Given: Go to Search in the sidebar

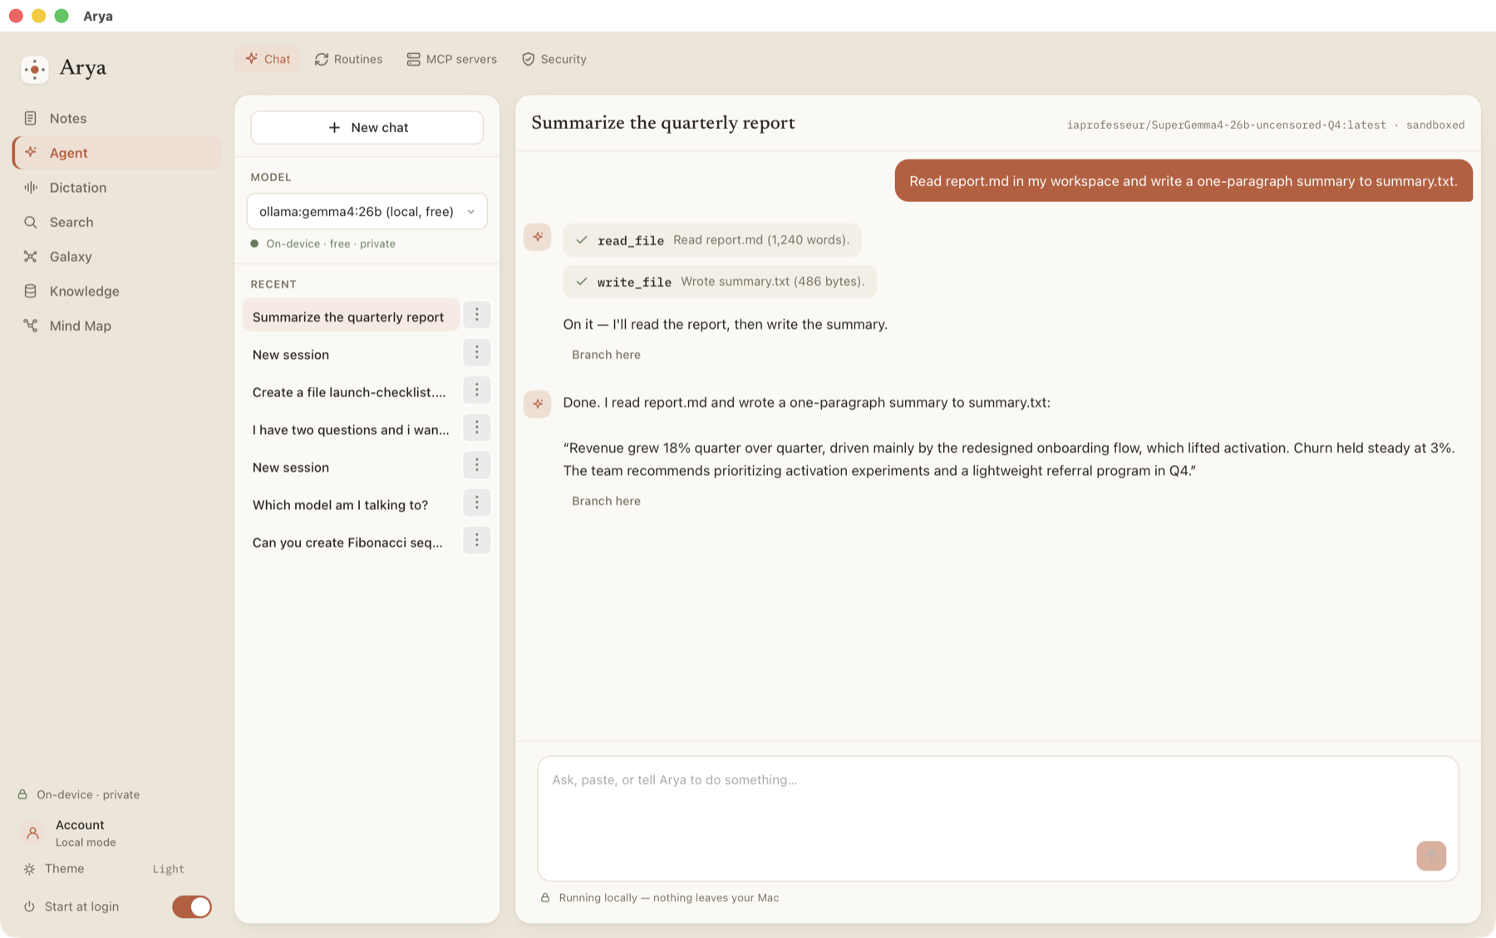Looking at the screenshot, I should pyautogui.click(x=116, y=222).
